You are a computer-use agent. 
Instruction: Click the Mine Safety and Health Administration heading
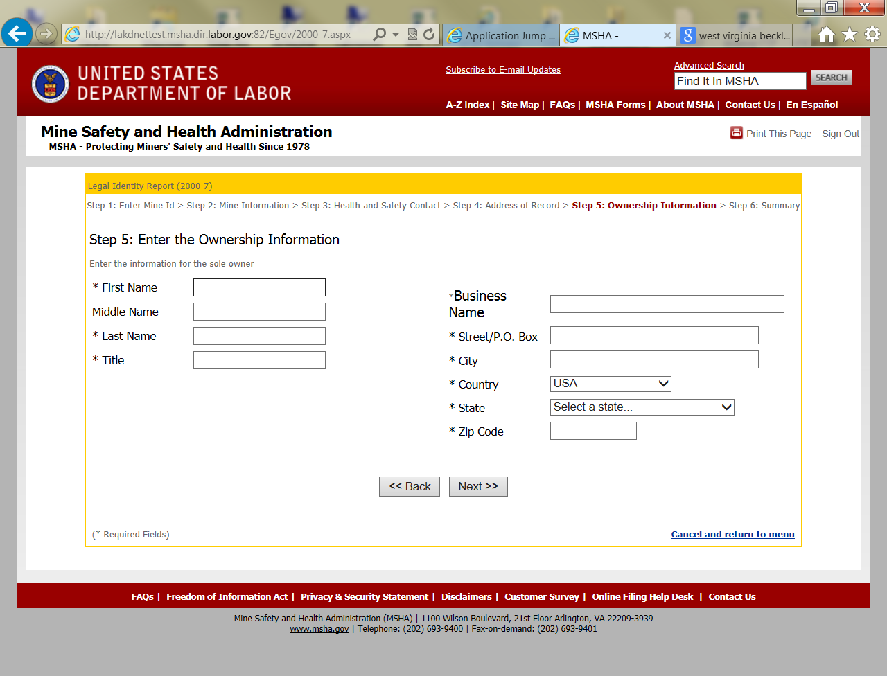[186, 132]
